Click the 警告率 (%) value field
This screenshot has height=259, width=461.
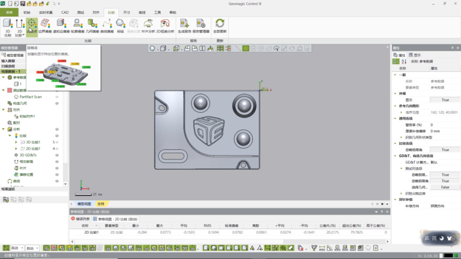point(445,125)
